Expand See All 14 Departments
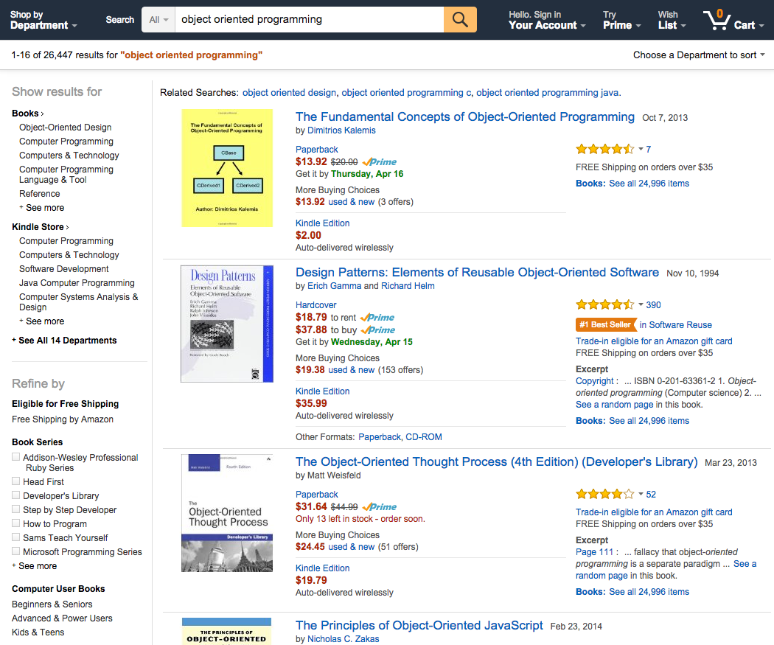Image resolution: width=774 pixels, height=645 pixels. pos(64,341)
